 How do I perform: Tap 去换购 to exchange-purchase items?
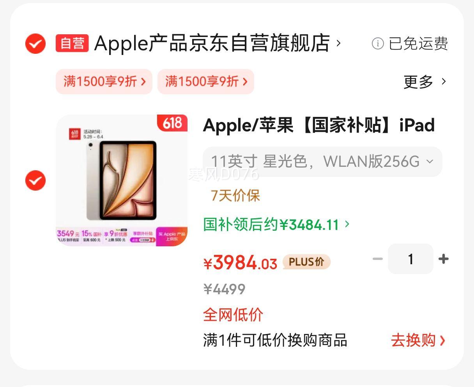point(418,340)
